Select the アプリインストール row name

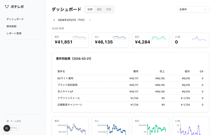coord(69,98)
